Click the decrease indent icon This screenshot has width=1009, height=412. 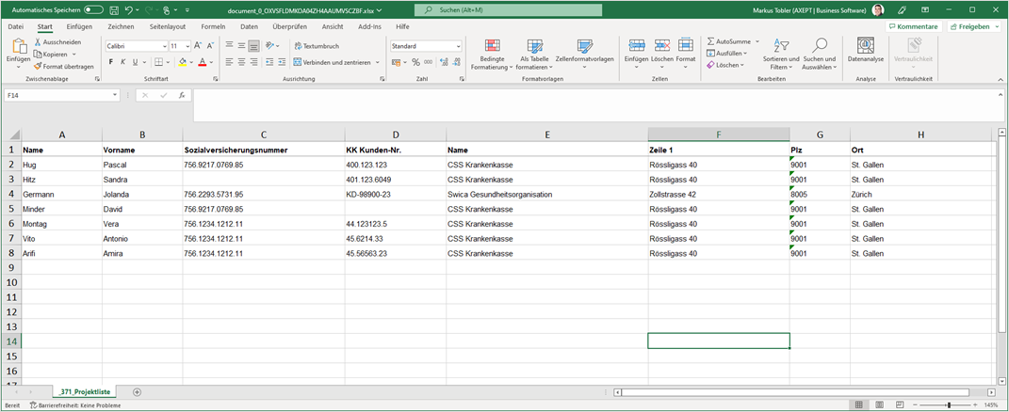click(x=269, y=62)
